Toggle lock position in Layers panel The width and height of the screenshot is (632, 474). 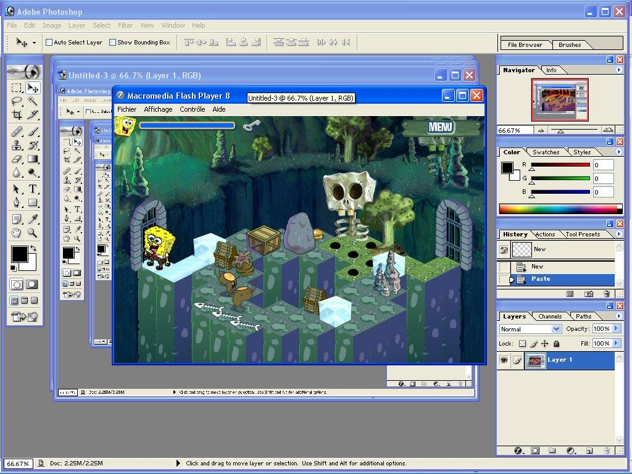point(544,344)
